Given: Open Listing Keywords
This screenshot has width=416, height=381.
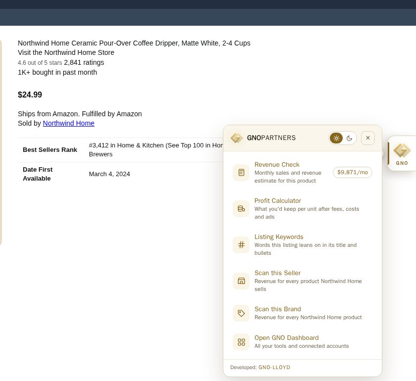Looking at the screenshot, I should point(303,245).
